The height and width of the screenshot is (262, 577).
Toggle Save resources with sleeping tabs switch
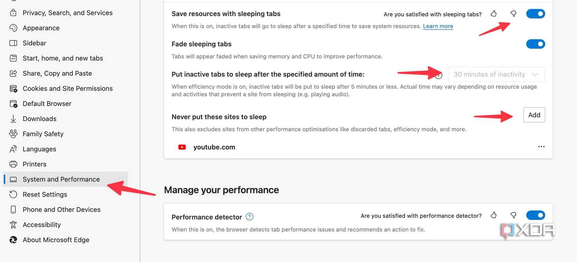click(535, 14)
